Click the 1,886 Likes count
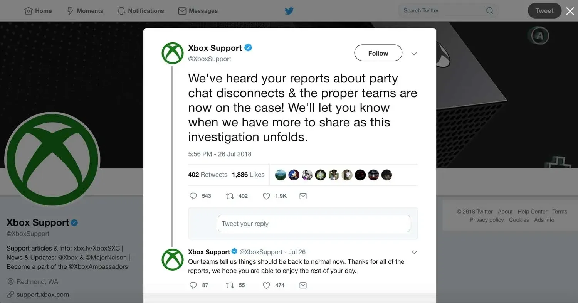 coord(248,175)
